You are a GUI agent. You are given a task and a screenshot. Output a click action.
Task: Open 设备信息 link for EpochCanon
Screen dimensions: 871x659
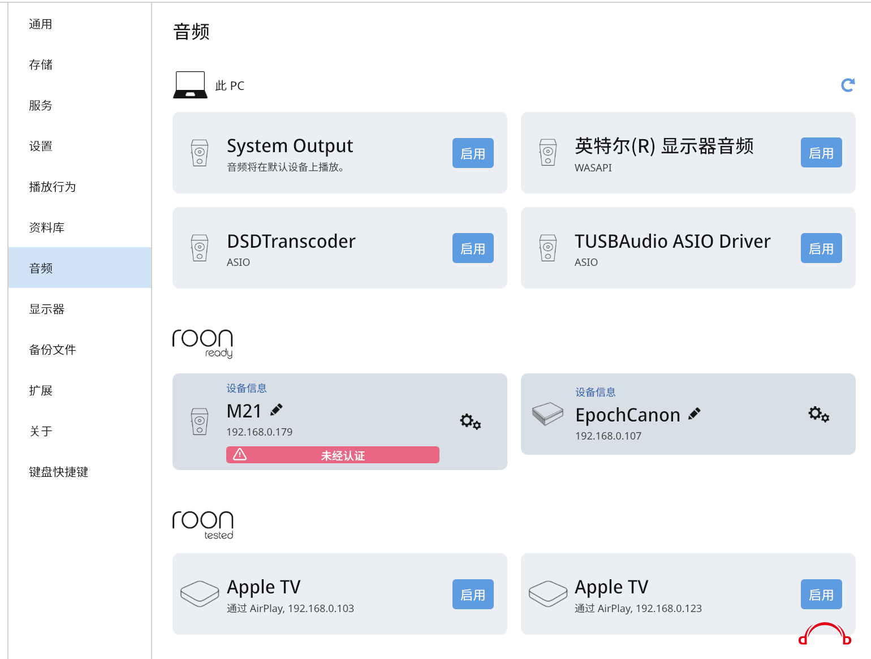tap(596, 392)
